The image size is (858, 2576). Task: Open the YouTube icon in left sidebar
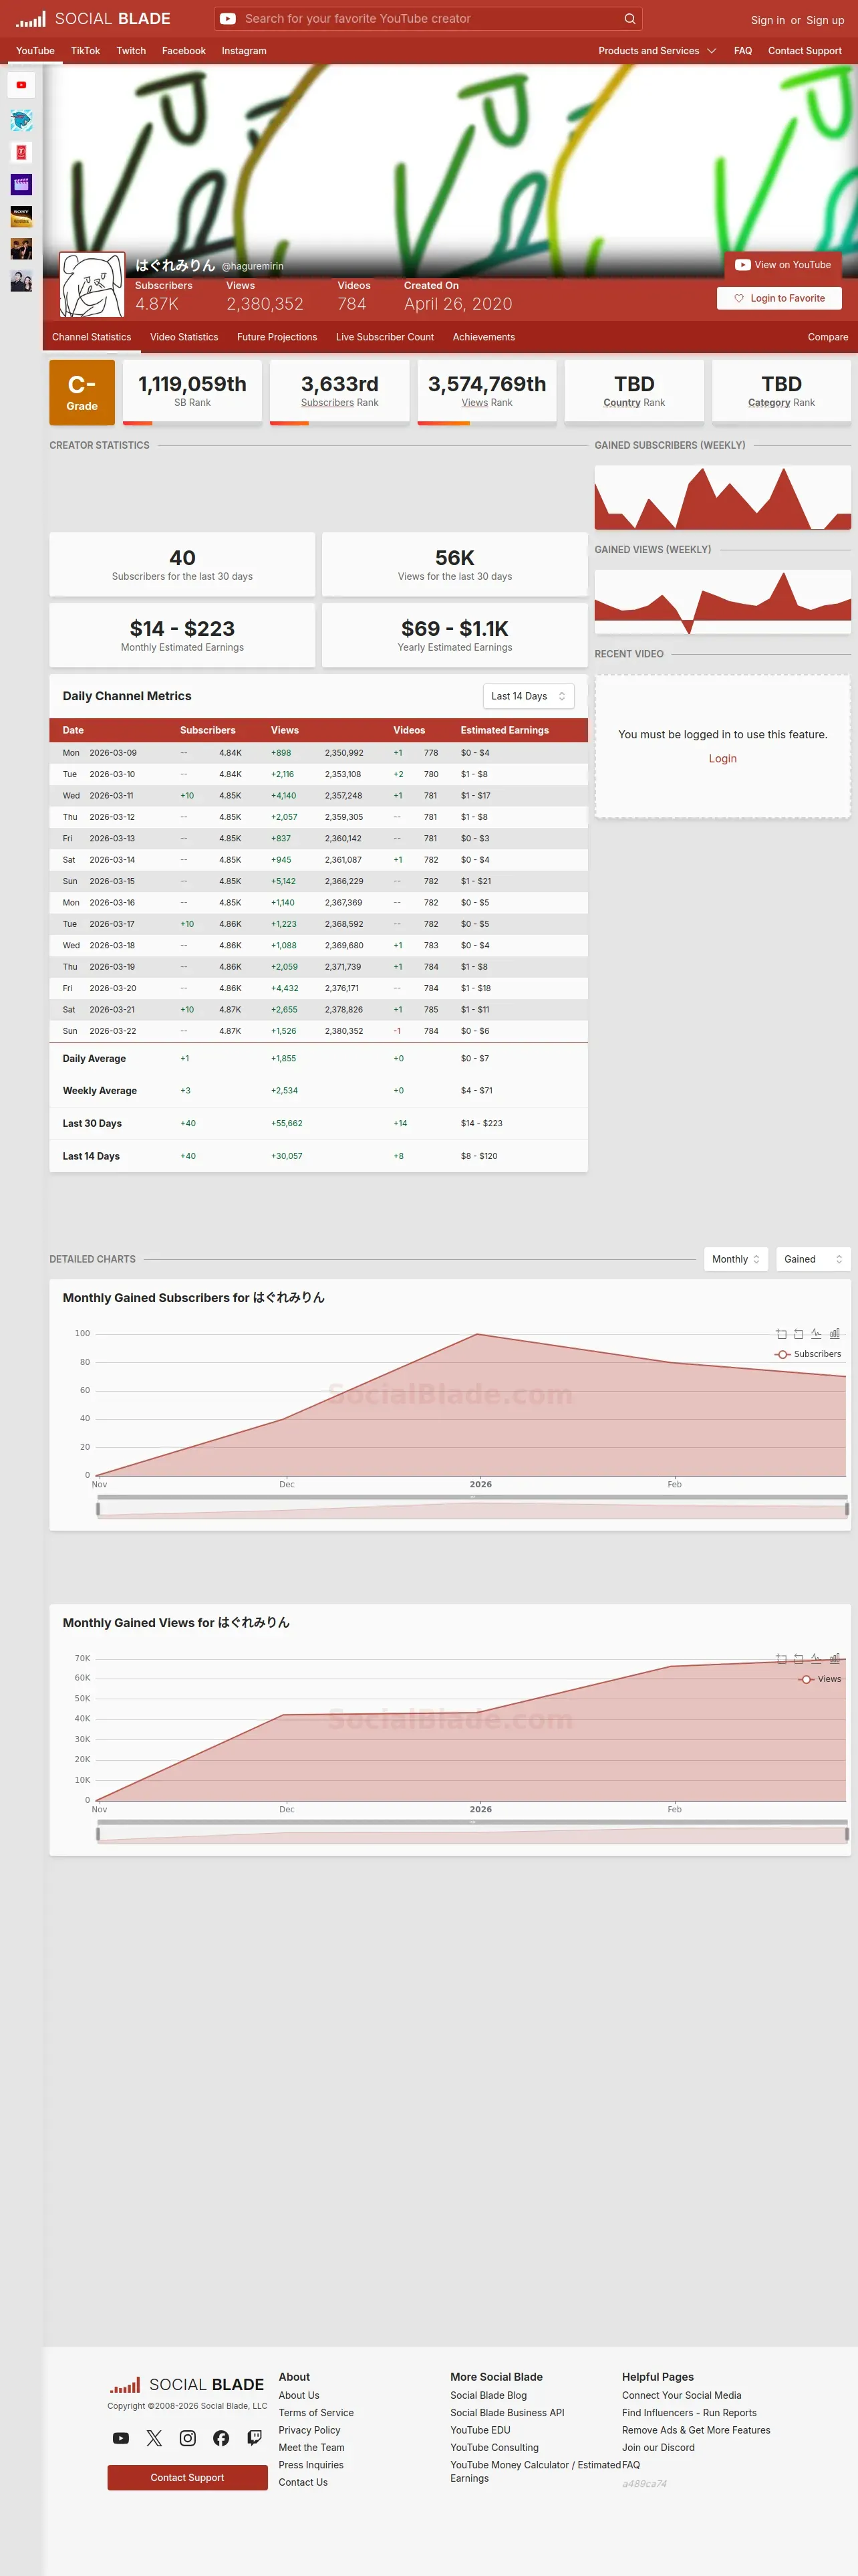point(21,85)
